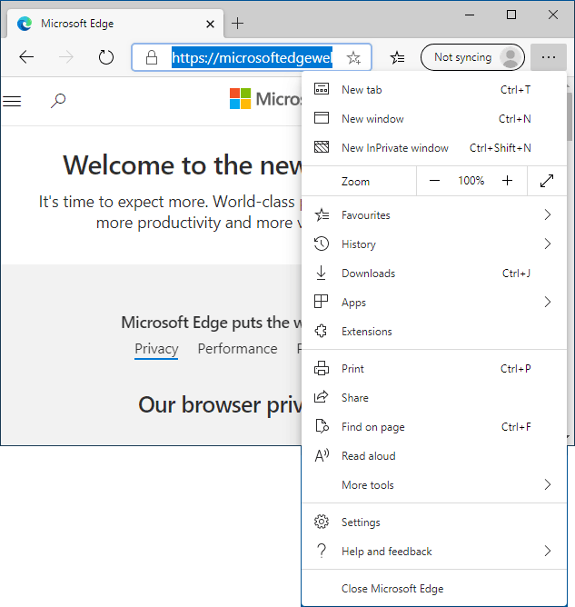Click the Help question mark icon
Viewport: 575px width, 607px height.
[x=322, y=551]
